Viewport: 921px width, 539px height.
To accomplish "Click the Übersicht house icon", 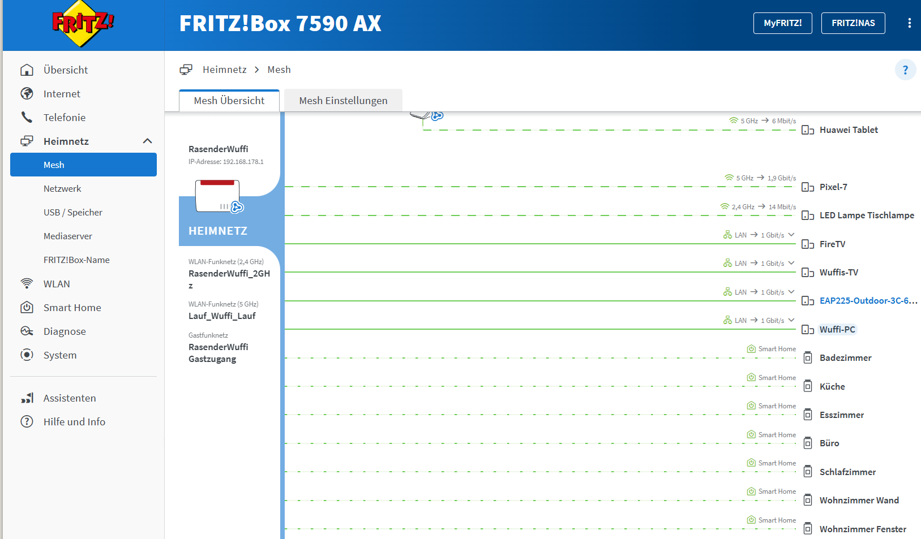I will (x=27, y=70).
